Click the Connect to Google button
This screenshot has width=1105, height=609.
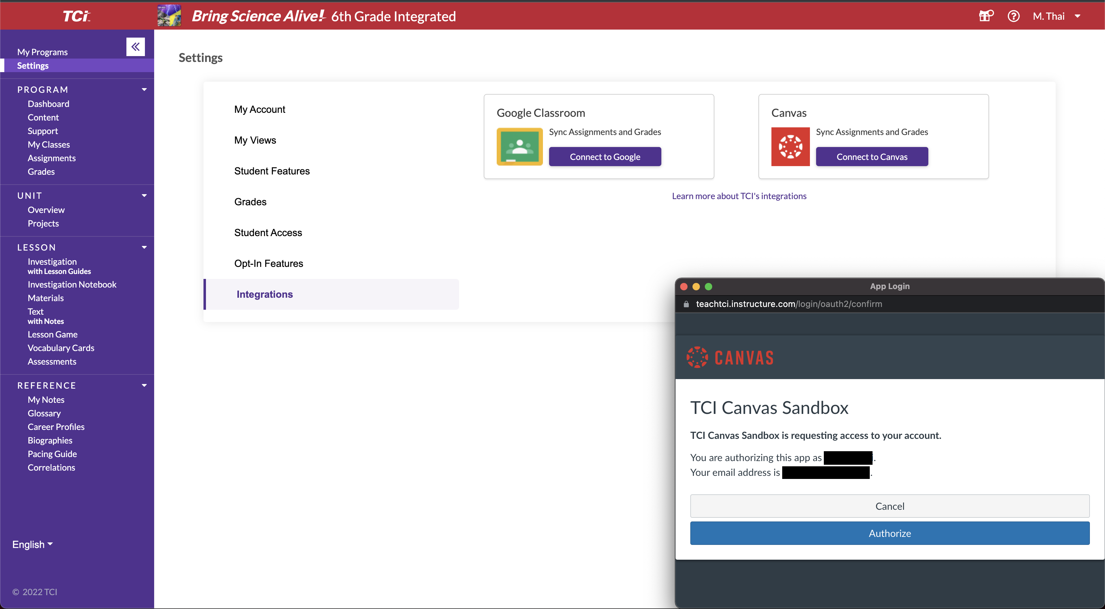605,157
